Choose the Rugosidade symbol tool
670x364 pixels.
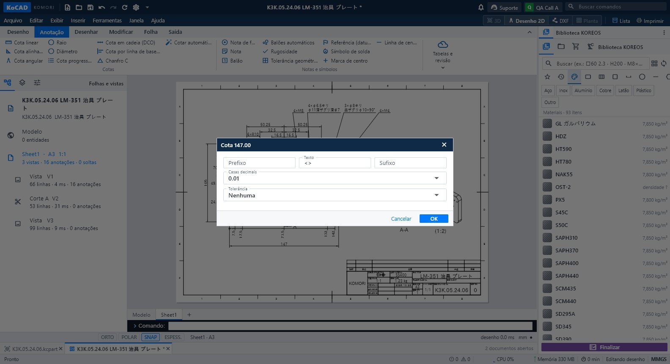coord(280,51)
